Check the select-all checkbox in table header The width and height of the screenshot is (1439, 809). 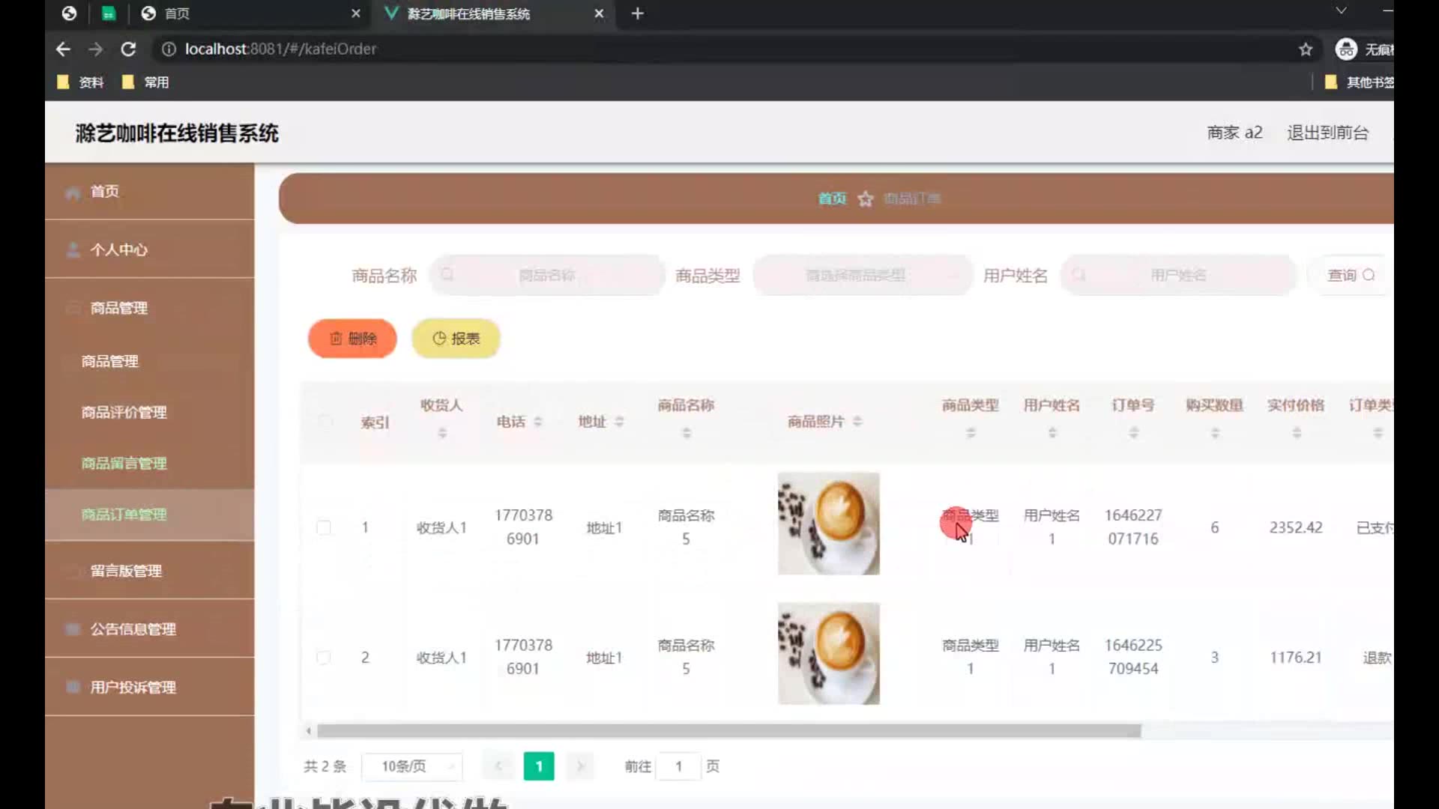pyautogui.click(x=325, y=422)
